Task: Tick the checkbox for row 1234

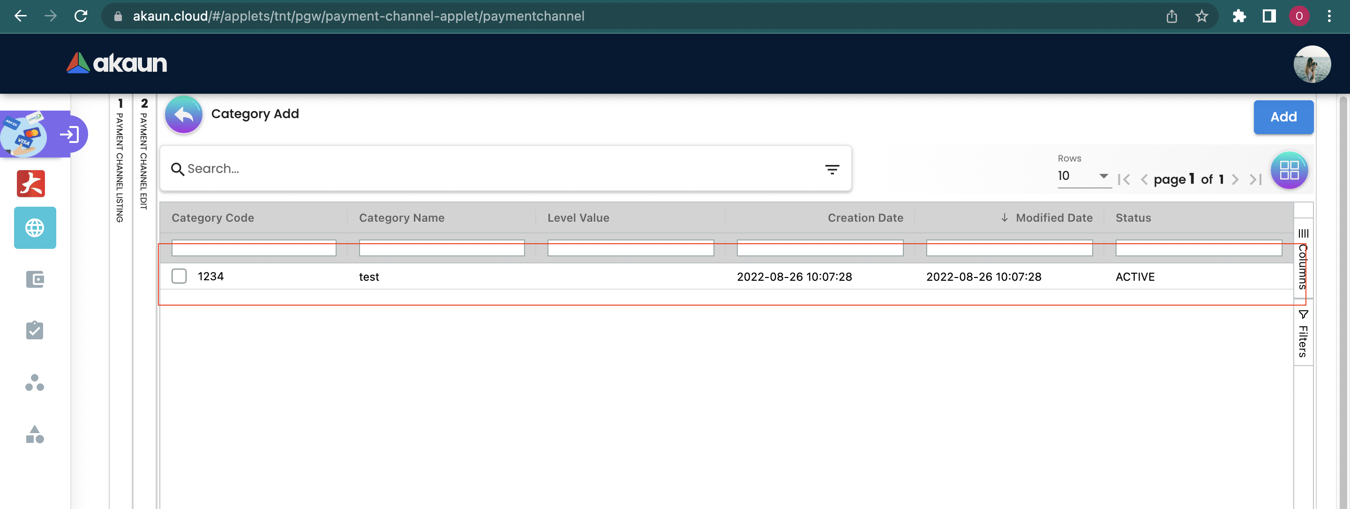Action: point(179,276)
